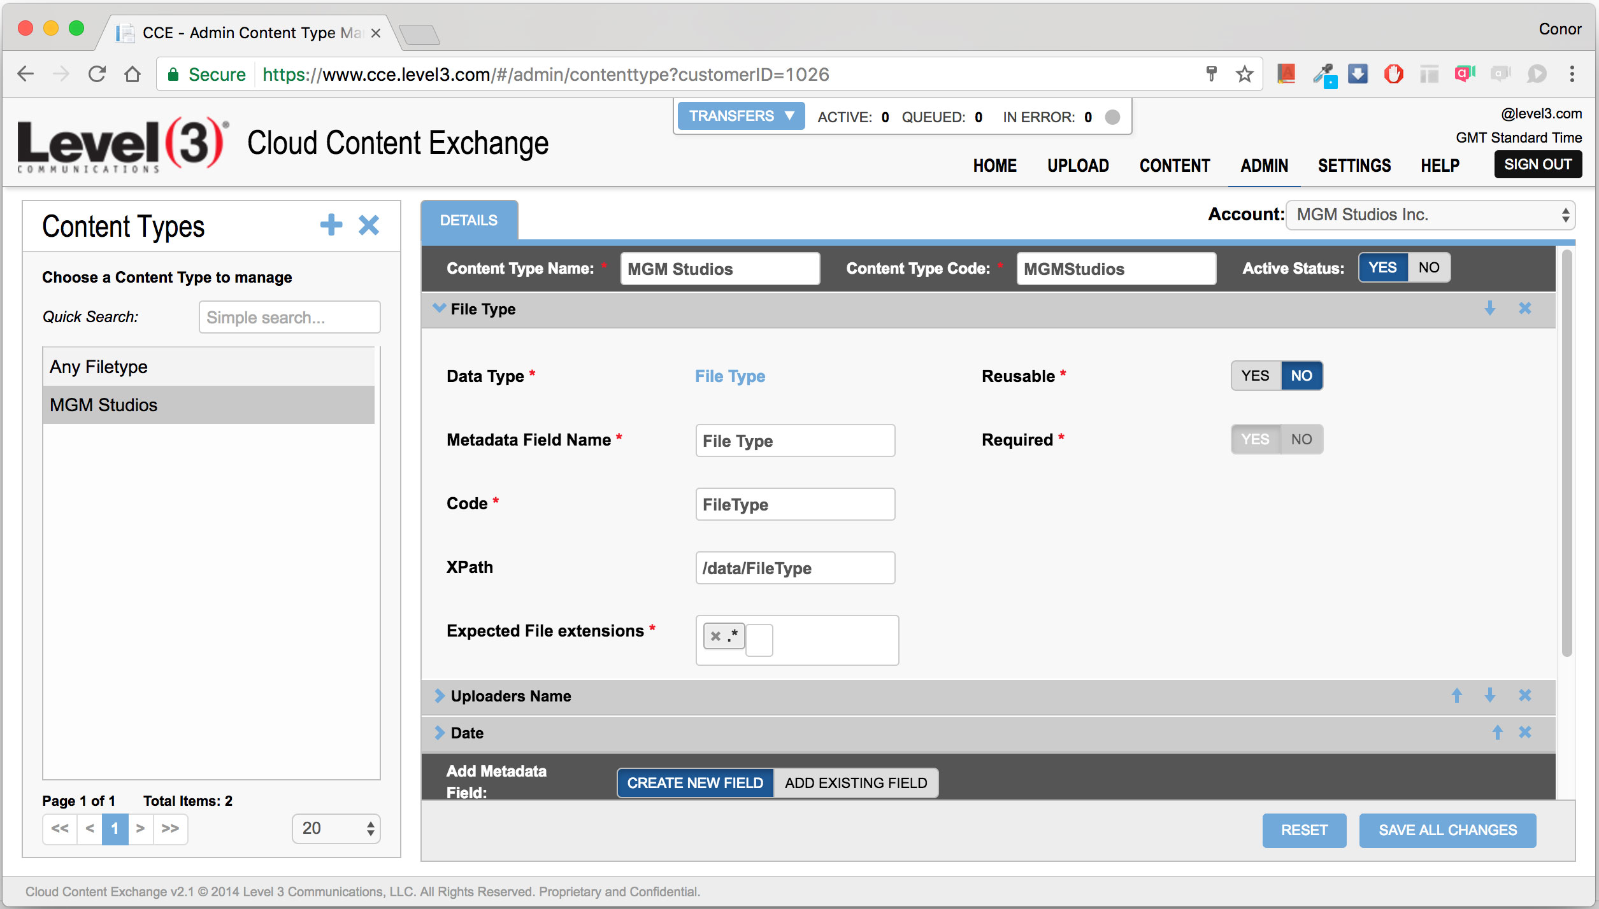
Task: Click the Quick Search input box
Action: point(290,317)
